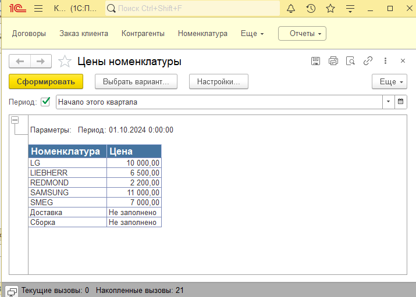Open the service settings lines icon
Viewport: 416px width, 297px height.
point(350,9)
